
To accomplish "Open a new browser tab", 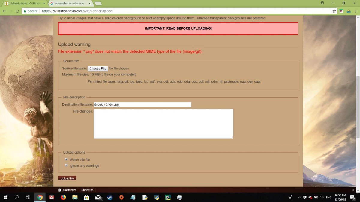I will tap(98, 4).
